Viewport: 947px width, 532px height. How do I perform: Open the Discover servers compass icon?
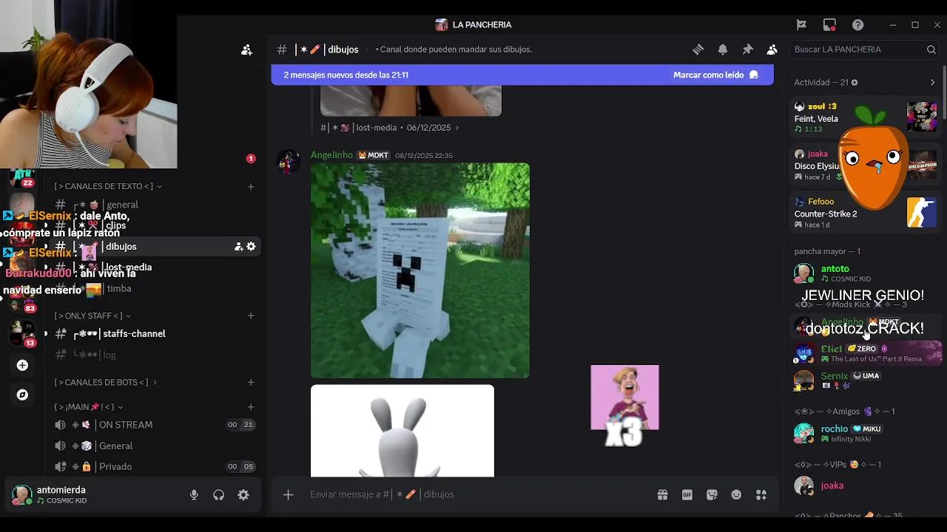point(22,395)
